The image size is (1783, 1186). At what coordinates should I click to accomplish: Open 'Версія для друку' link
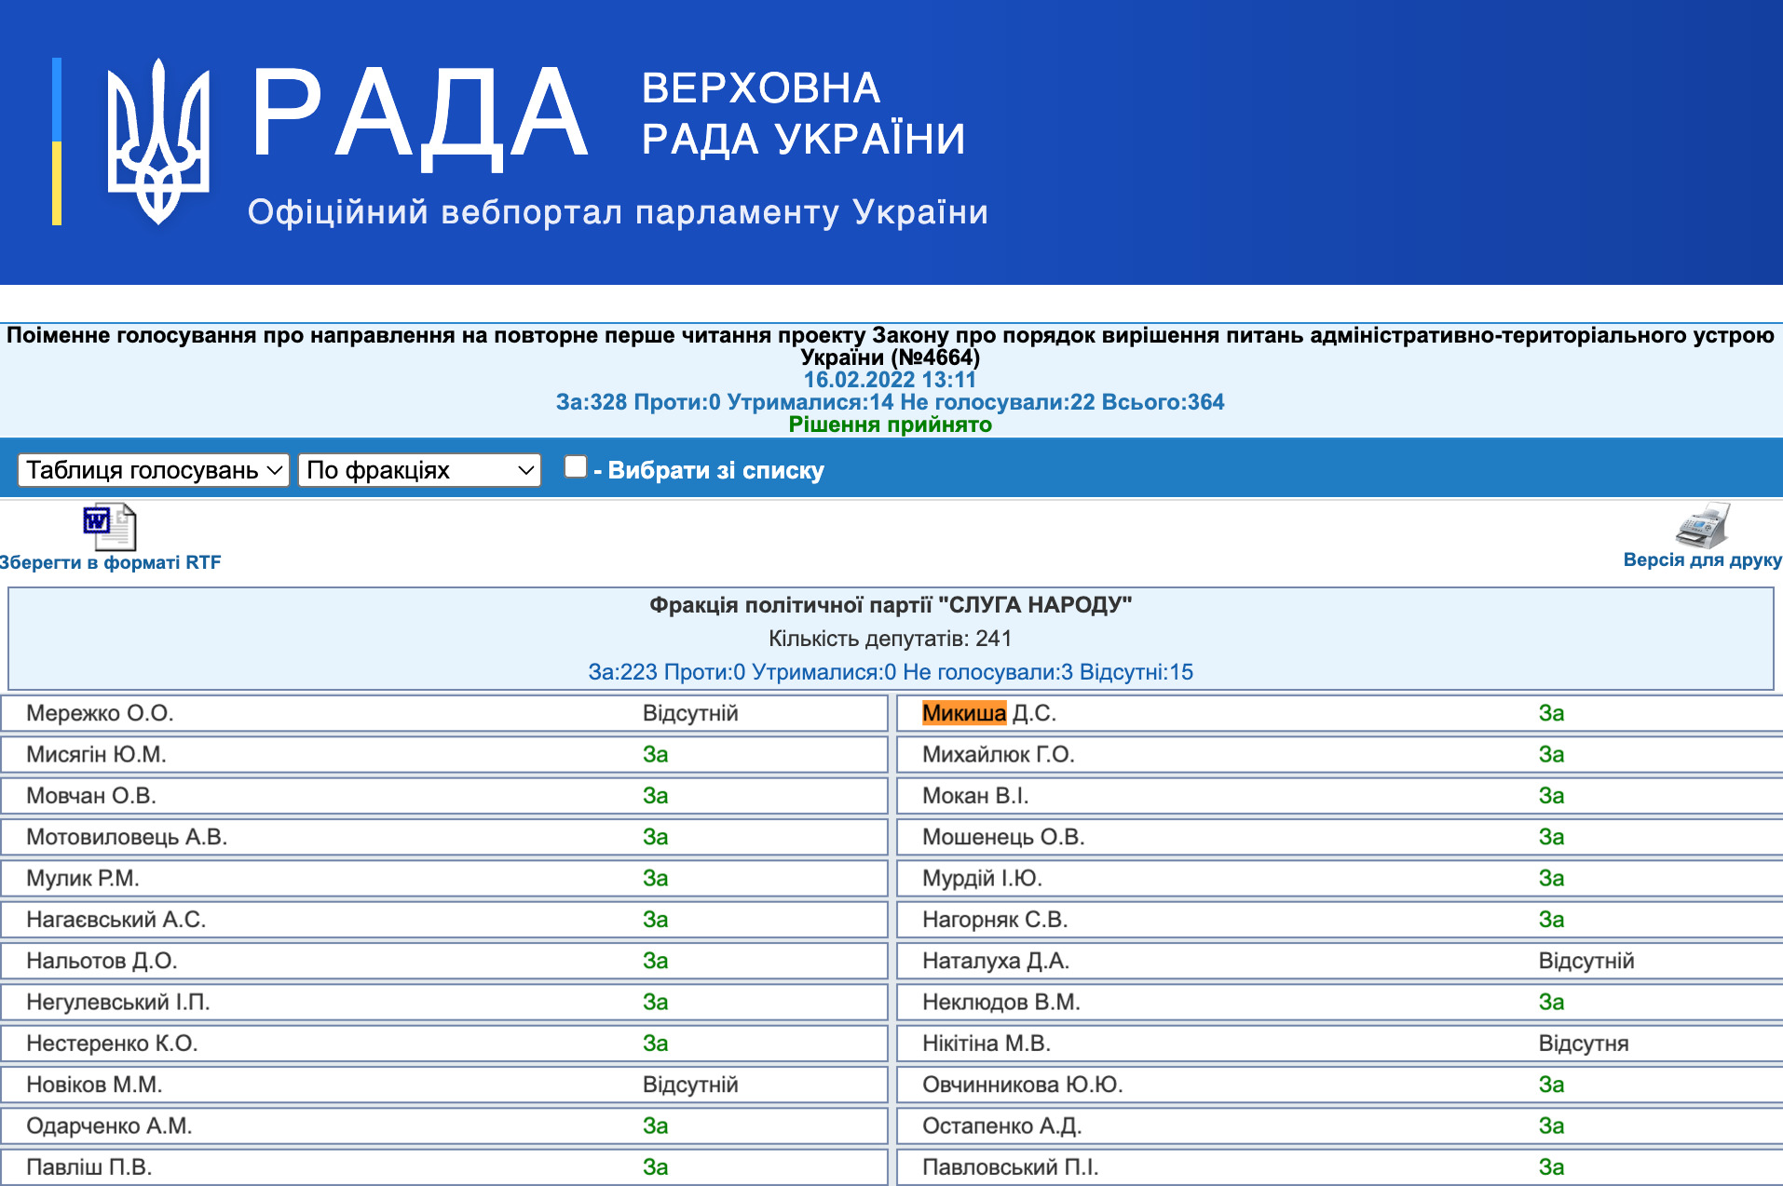coord(1702,559)
